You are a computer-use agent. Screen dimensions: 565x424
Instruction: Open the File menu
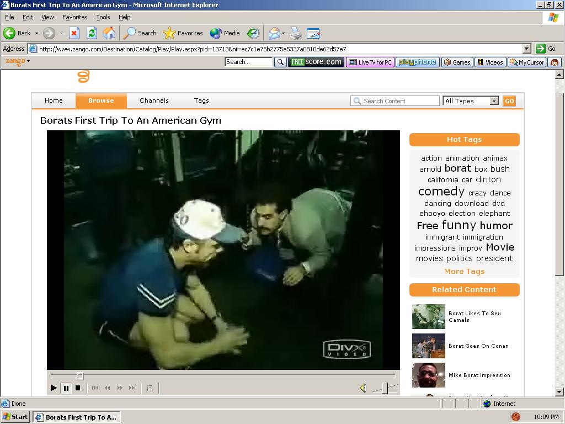[x=9, y=17]
